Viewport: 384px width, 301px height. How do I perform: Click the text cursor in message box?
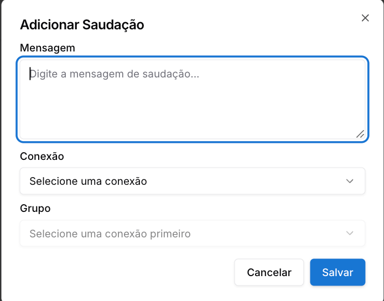coord(30,74)
